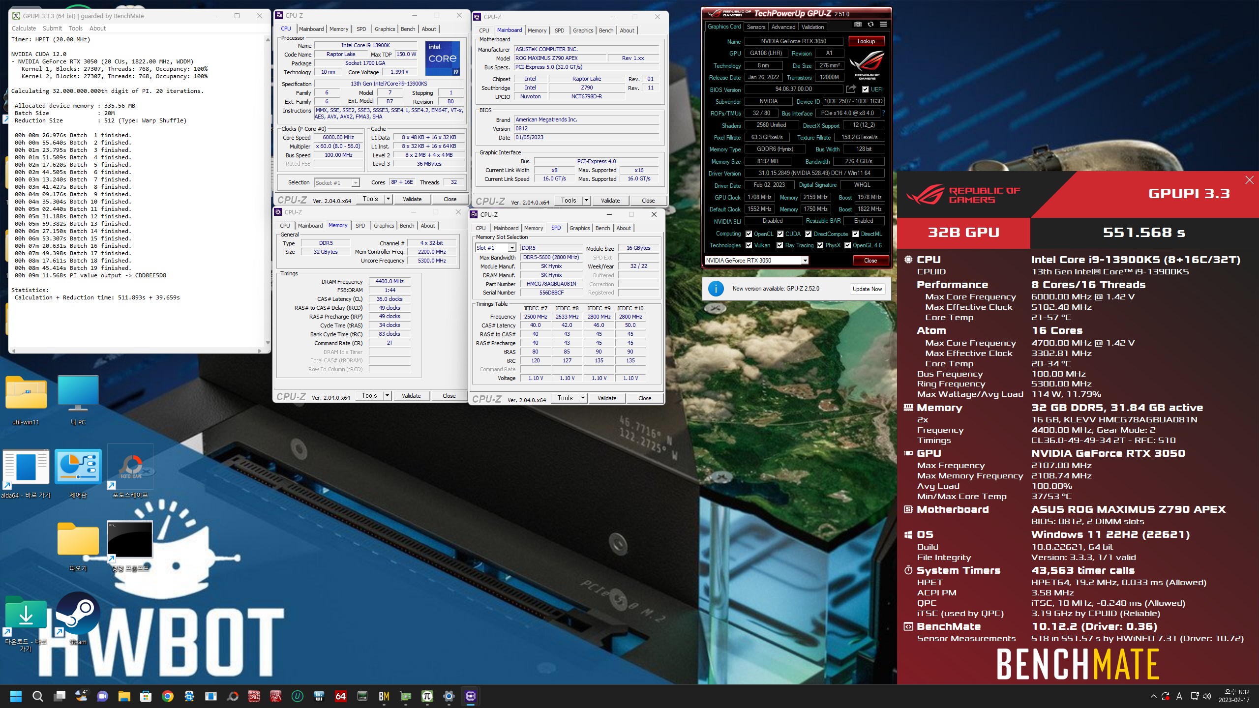The image size is (1259, 708).
Task: Toggle the Ray Tracing checkbox in GPU-Z
Action: 779,245
